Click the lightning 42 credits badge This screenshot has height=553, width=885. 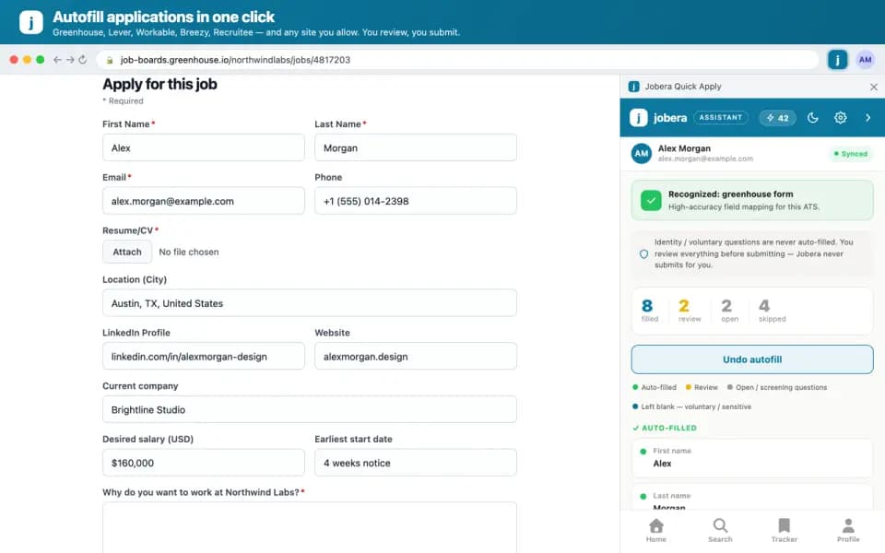pyautogui.click(x=777, y=117)
